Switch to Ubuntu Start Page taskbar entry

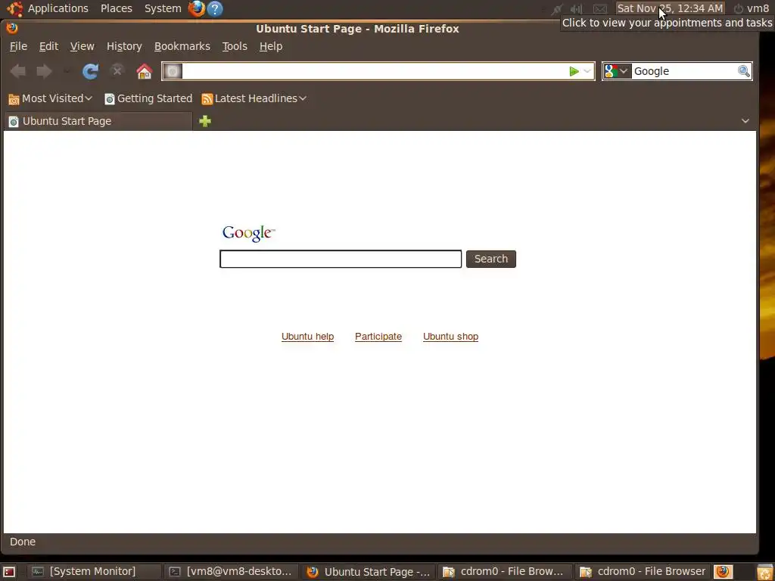369,572
